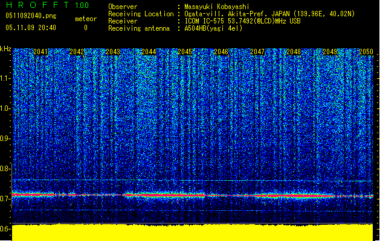The height and width of the screenshot is (241, 380).
Task: Click the 2042 time marker
Action: pyautogui.click(x=77, y=52)
